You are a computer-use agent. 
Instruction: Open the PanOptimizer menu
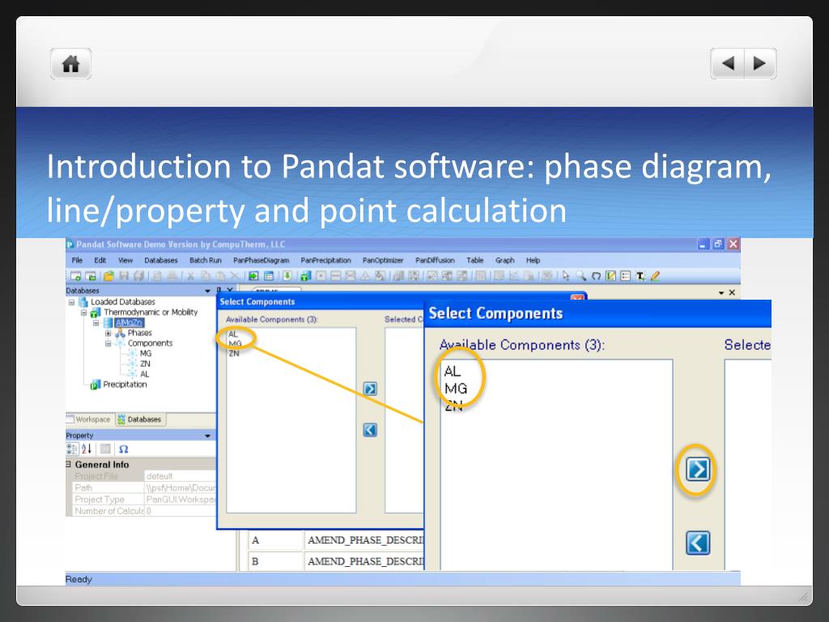(383, 260)
